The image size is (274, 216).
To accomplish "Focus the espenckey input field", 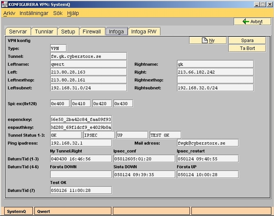I will 81,119.
